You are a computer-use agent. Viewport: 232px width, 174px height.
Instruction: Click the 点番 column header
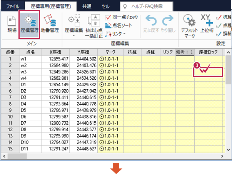[x=10, y=52]
